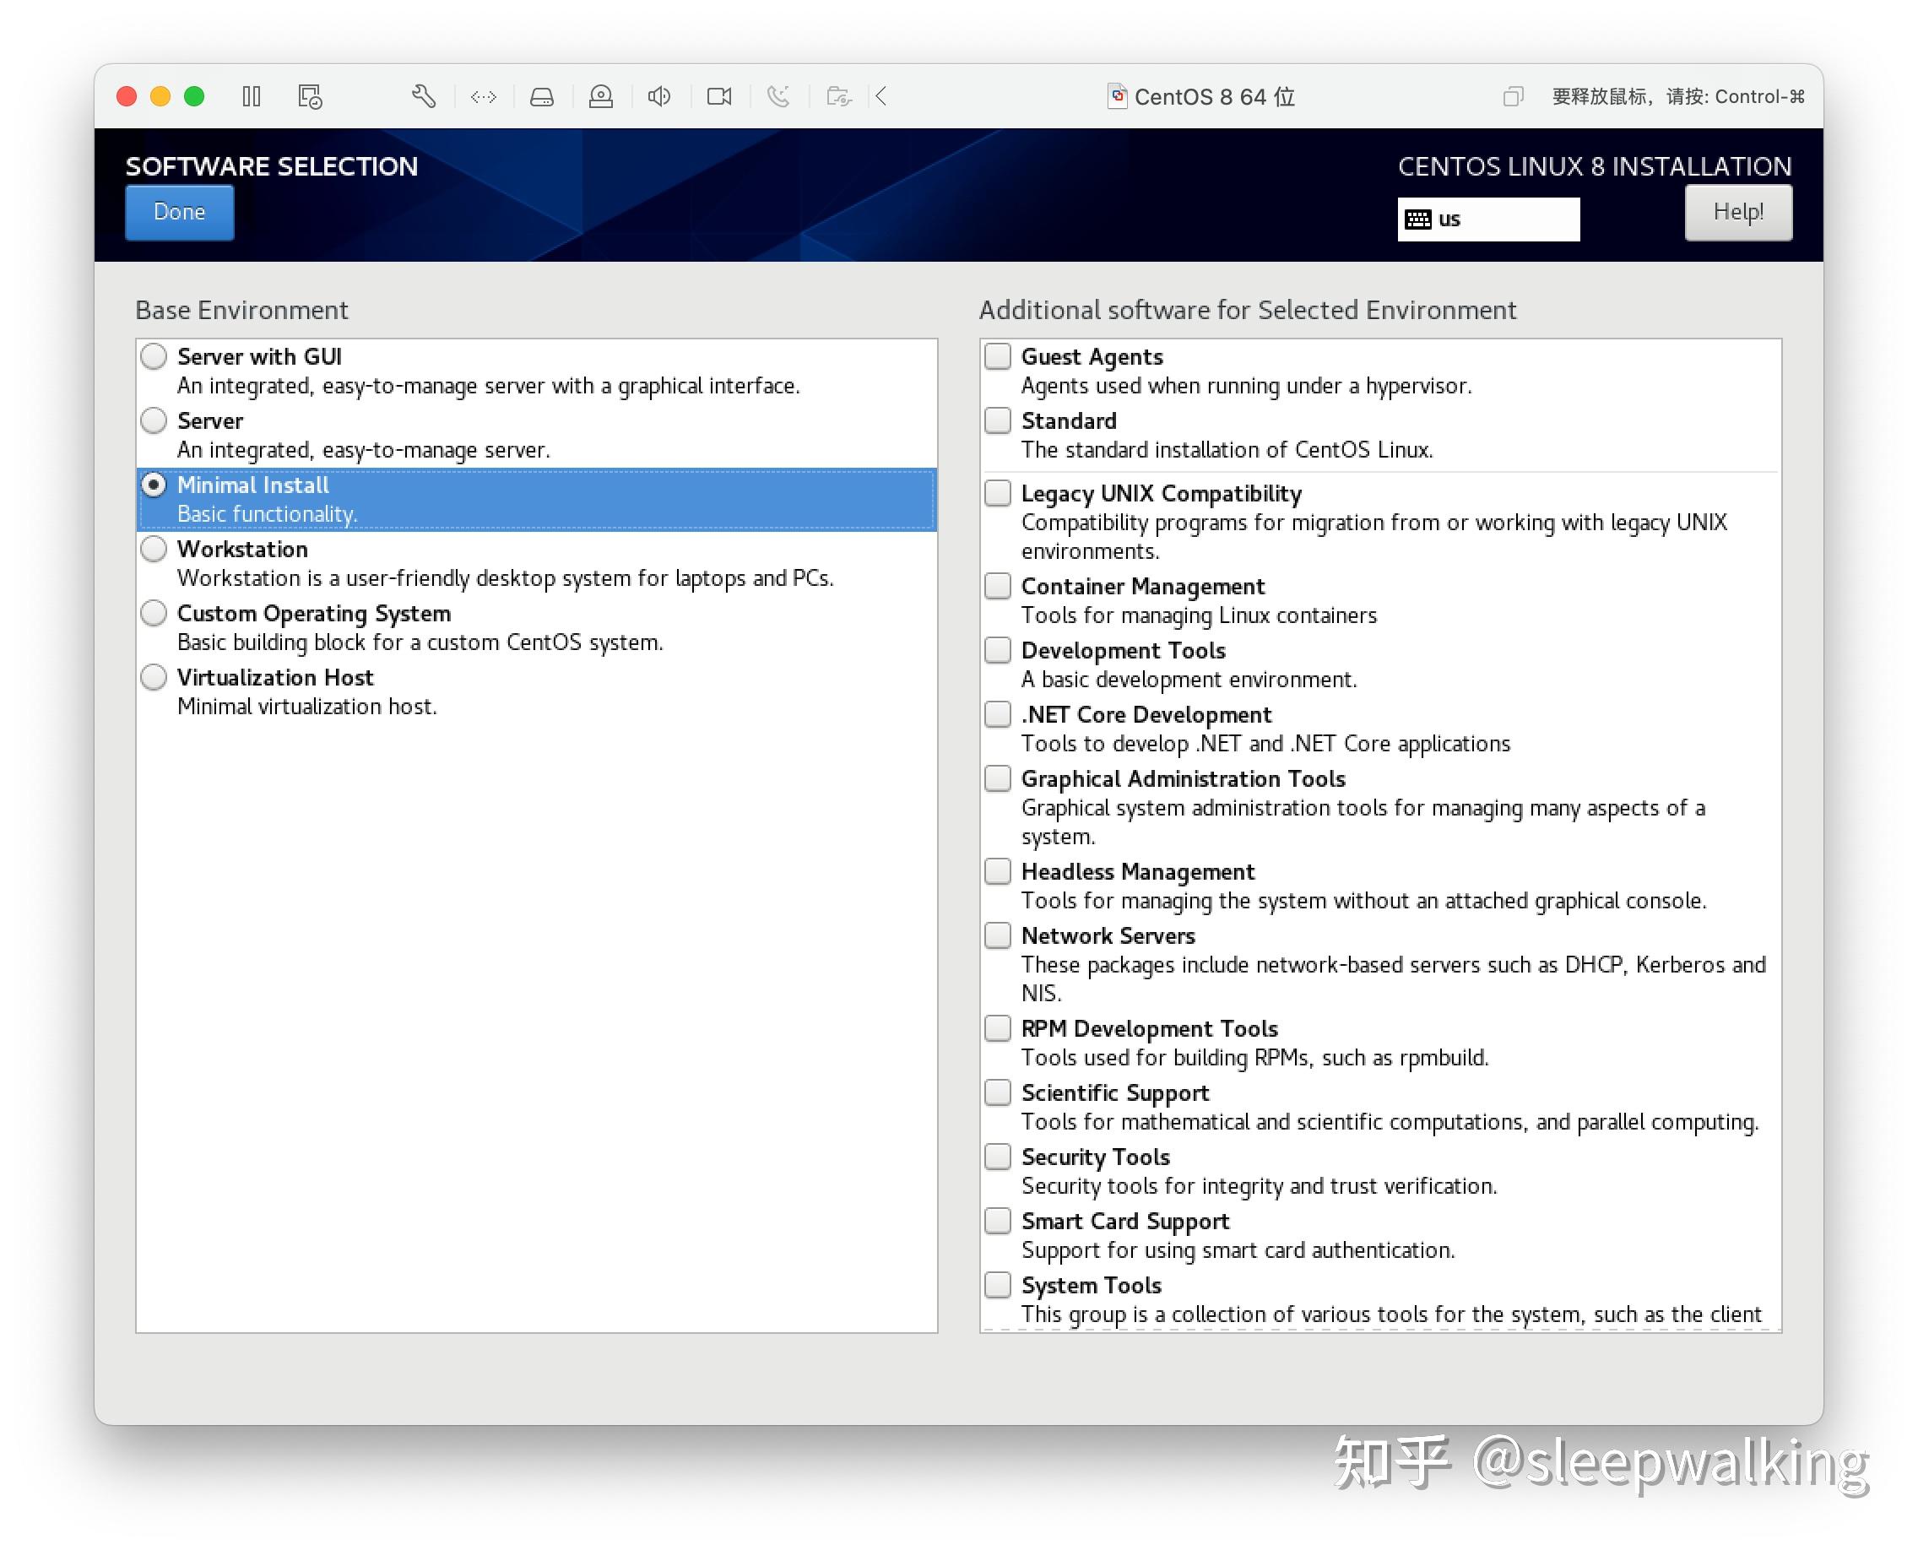Click the camera device icon
Image resolution: width=1918 pixels, height=1550 pixels.
[718, 96]
